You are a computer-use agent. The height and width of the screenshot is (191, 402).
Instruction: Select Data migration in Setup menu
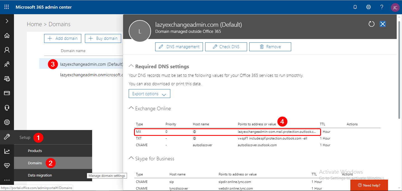click(53, 175)
